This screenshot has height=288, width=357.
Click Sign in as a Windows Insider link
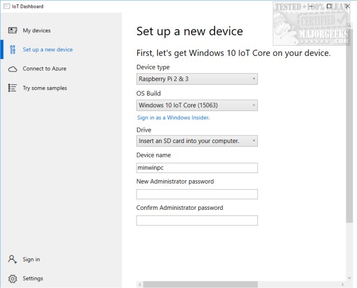click(x=173, y=118)
